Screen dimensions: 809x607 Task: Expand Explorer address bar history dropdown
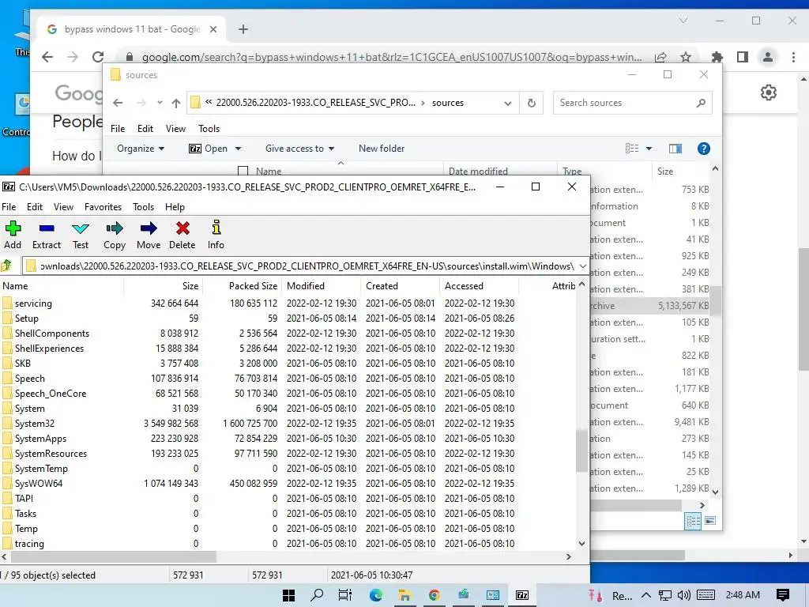(x=508, y=104)
